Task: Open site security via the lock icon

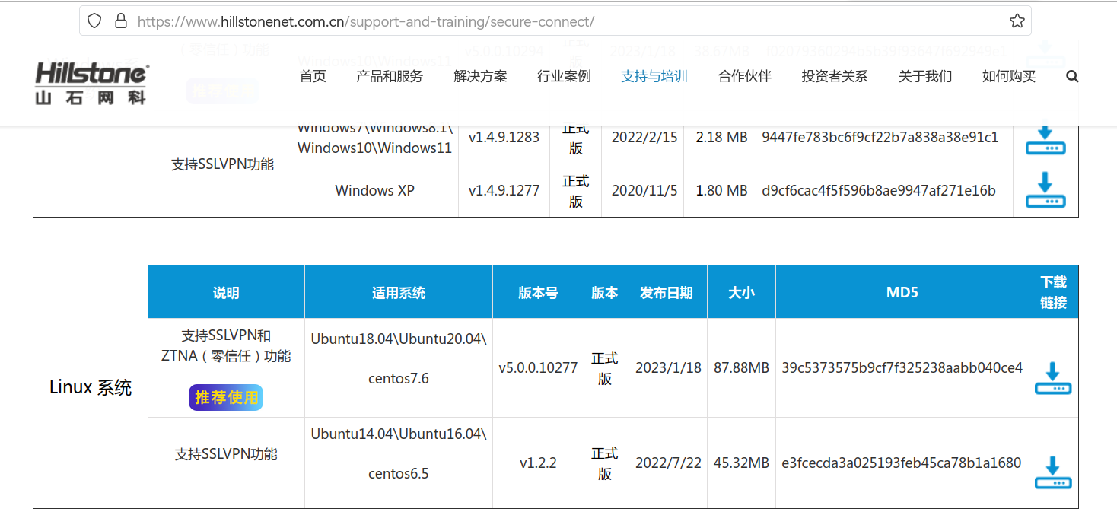Action: (121, 21)
